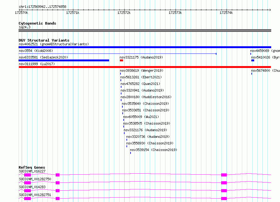Open variant nsv3320736 (Audano2019)

[x=148, y=137]
